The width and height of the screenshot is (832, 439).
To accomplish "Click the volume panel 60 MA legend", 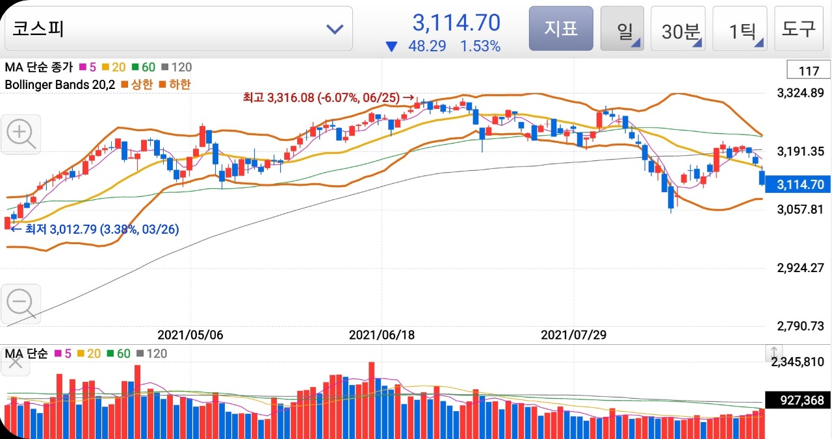I will pos(118,354).
